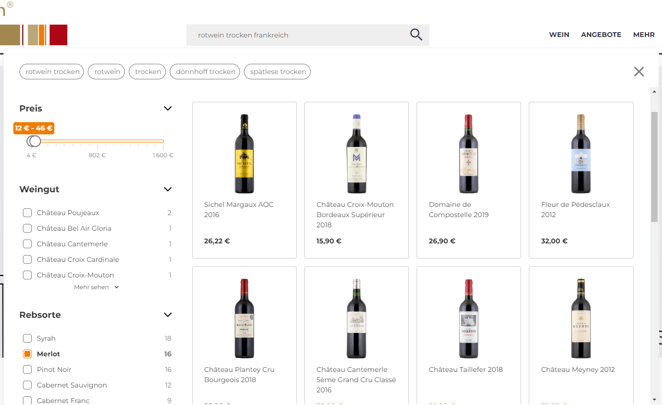Image resolution: width=662 pixels, height=405 pixels.
Task: Select the 'dönnhoff trocken' suggestion chip
Action: [205, 72]
